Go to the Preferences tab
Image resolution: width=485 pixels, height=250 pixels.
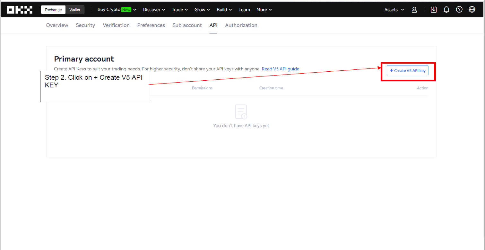click(x=151, y=25)
